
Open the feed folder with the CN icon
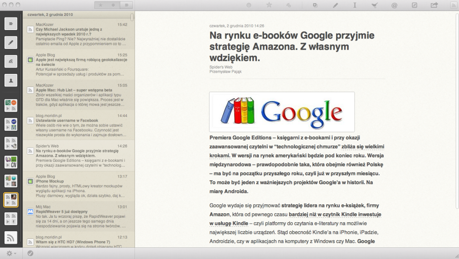11,162
